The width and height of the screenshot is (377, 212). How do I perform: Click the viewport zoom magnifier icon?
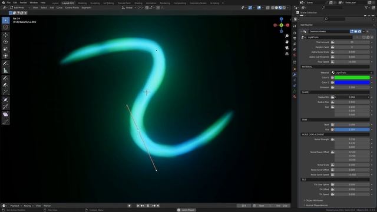pos(287,36)
